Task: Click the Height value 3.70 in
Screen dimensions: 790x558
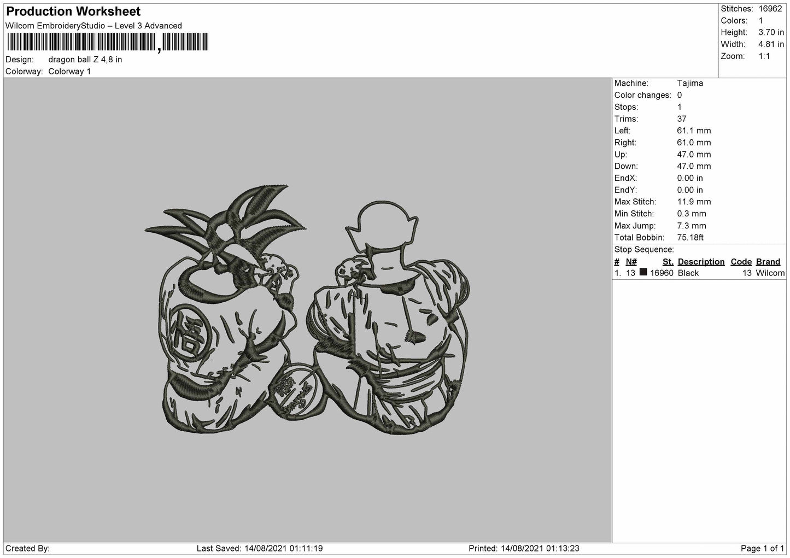Action: click(771, 33)
